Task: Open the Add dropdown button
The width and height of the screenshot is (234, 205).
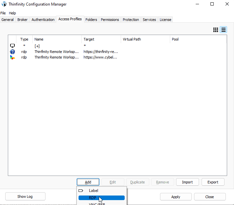Action: click(x=88, y=182)
